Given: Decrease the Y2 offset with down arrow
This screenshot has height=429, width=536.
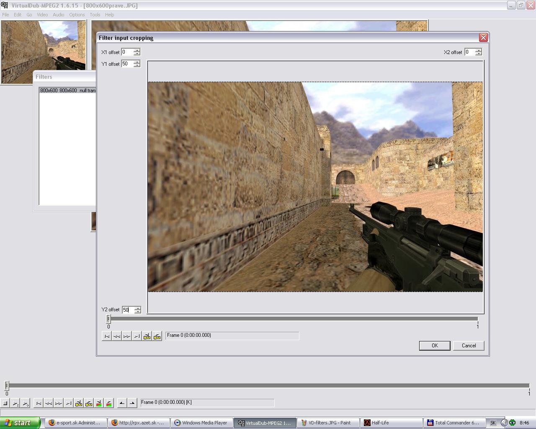Looking at the screenshot, I should click(137, 312).
